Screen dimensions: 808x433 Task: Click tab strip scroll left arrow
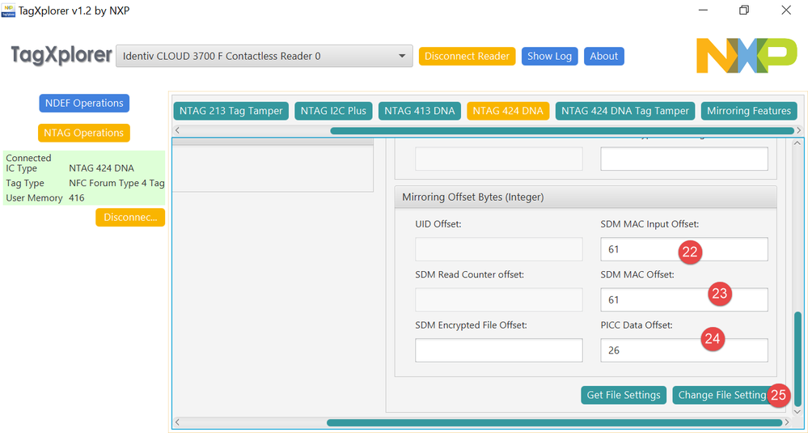(178, 130)
